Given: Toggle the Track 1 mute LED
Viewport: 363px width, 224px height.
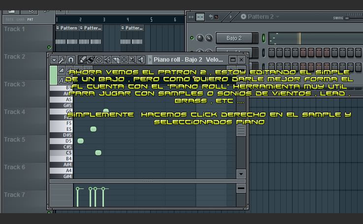Looking at the screenshot, I should pos(49,47).
